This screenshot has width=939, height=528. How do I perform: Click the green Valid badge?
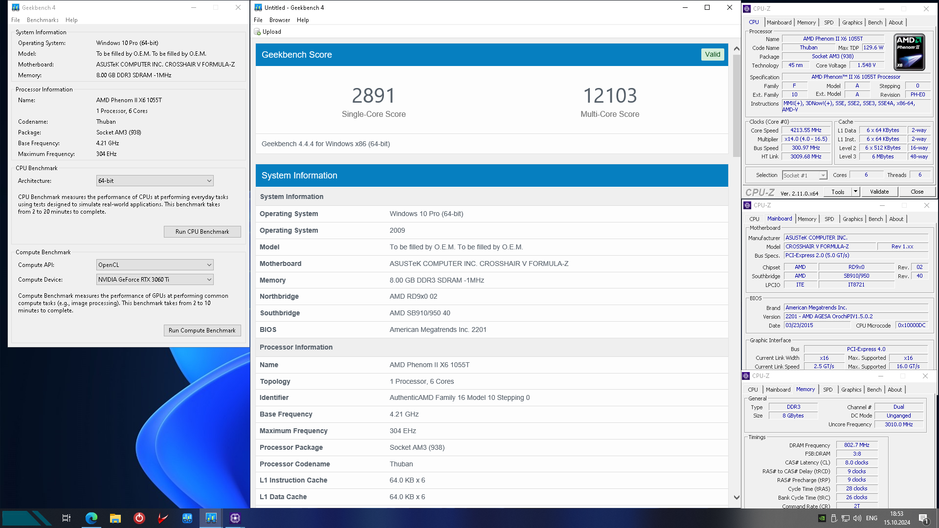[713, 54]
